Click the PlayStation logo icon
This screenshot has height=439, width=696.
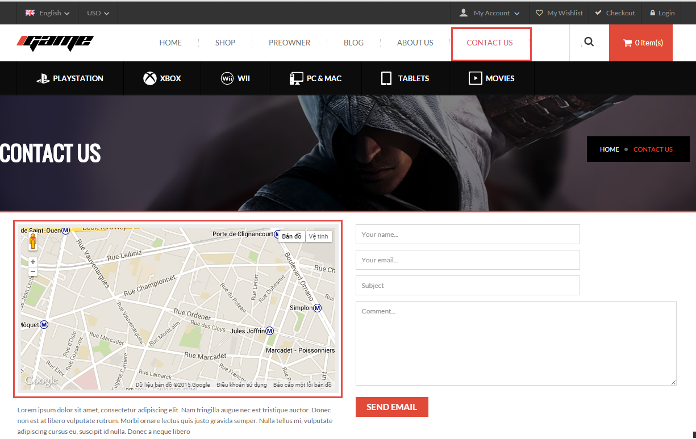[x=43, y=78]
